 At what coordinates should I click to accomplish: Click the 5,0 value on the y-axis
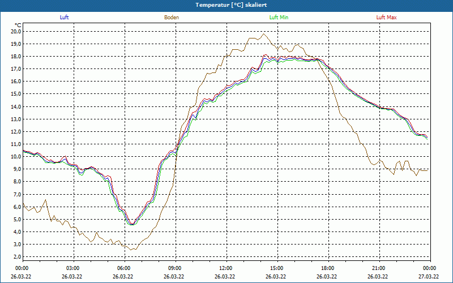17,219
